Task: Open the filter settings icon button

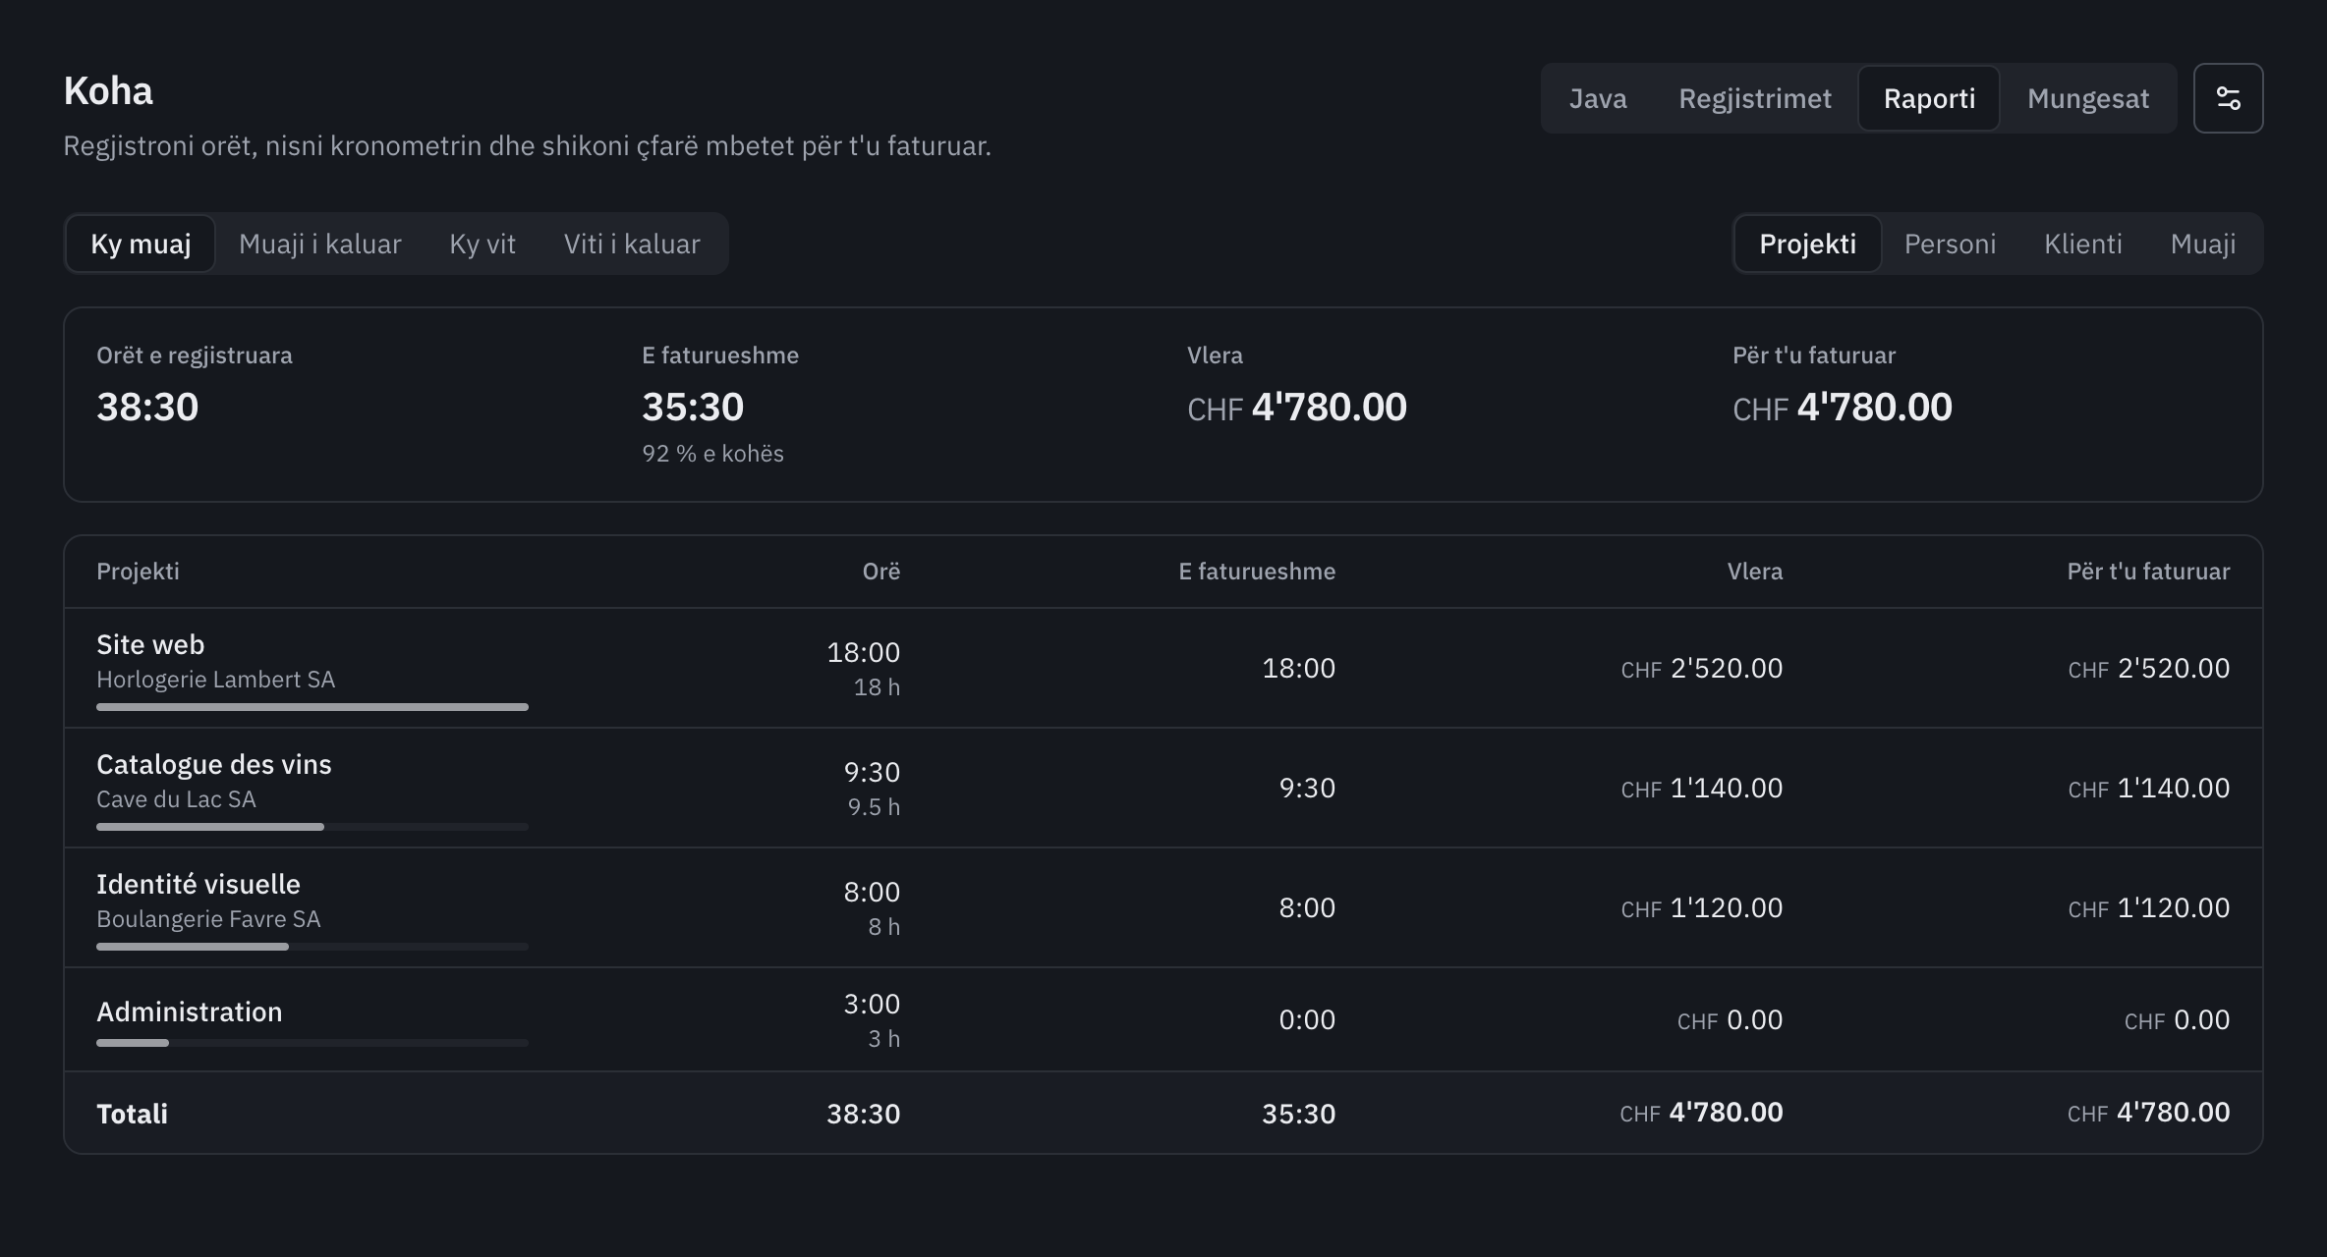Action: pyautogui.click(x=2228, y=98)
